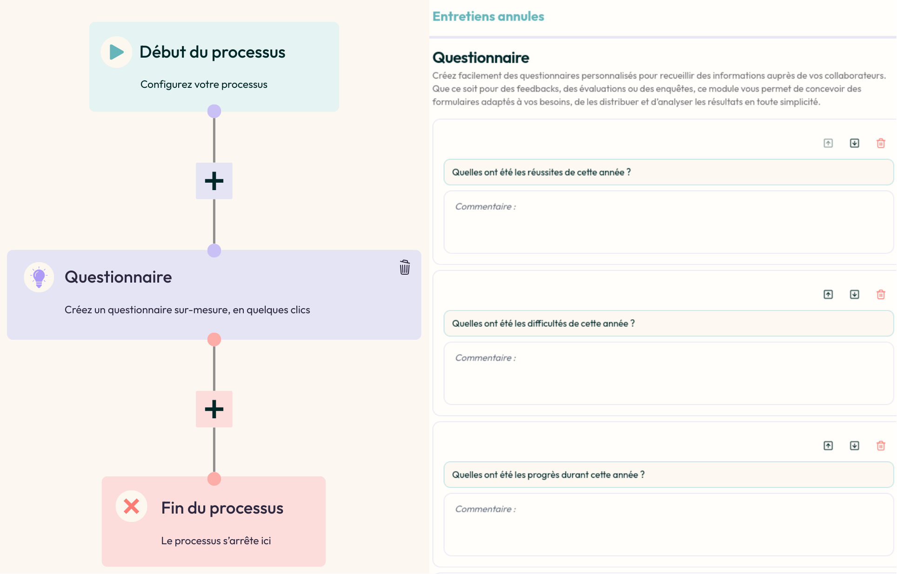Move the réussites question down
The height and width of the screenshot is (574, 897).
point(854,143)
